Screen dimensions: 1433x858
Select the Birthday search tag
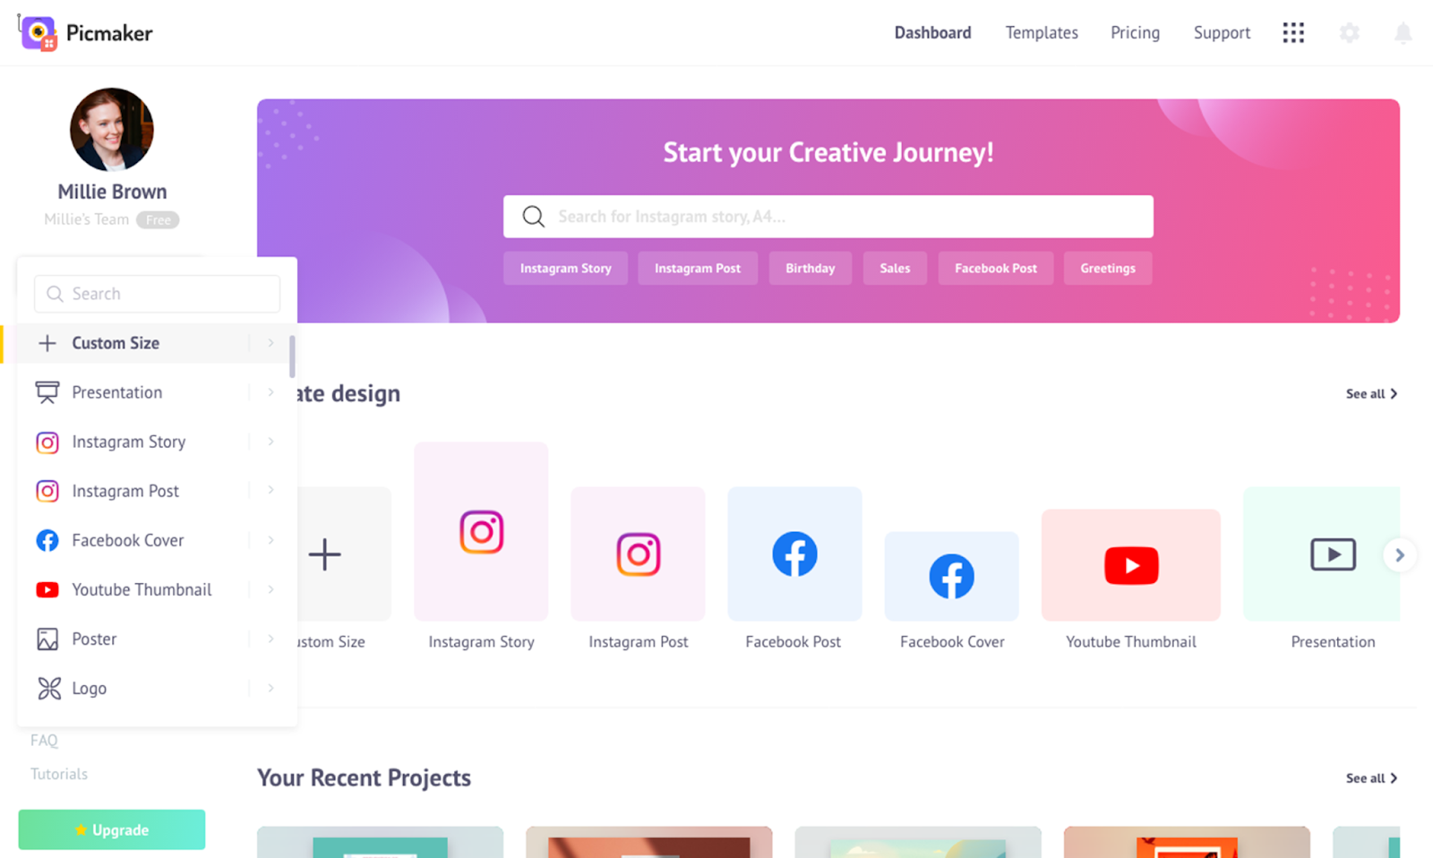point(811,268)
